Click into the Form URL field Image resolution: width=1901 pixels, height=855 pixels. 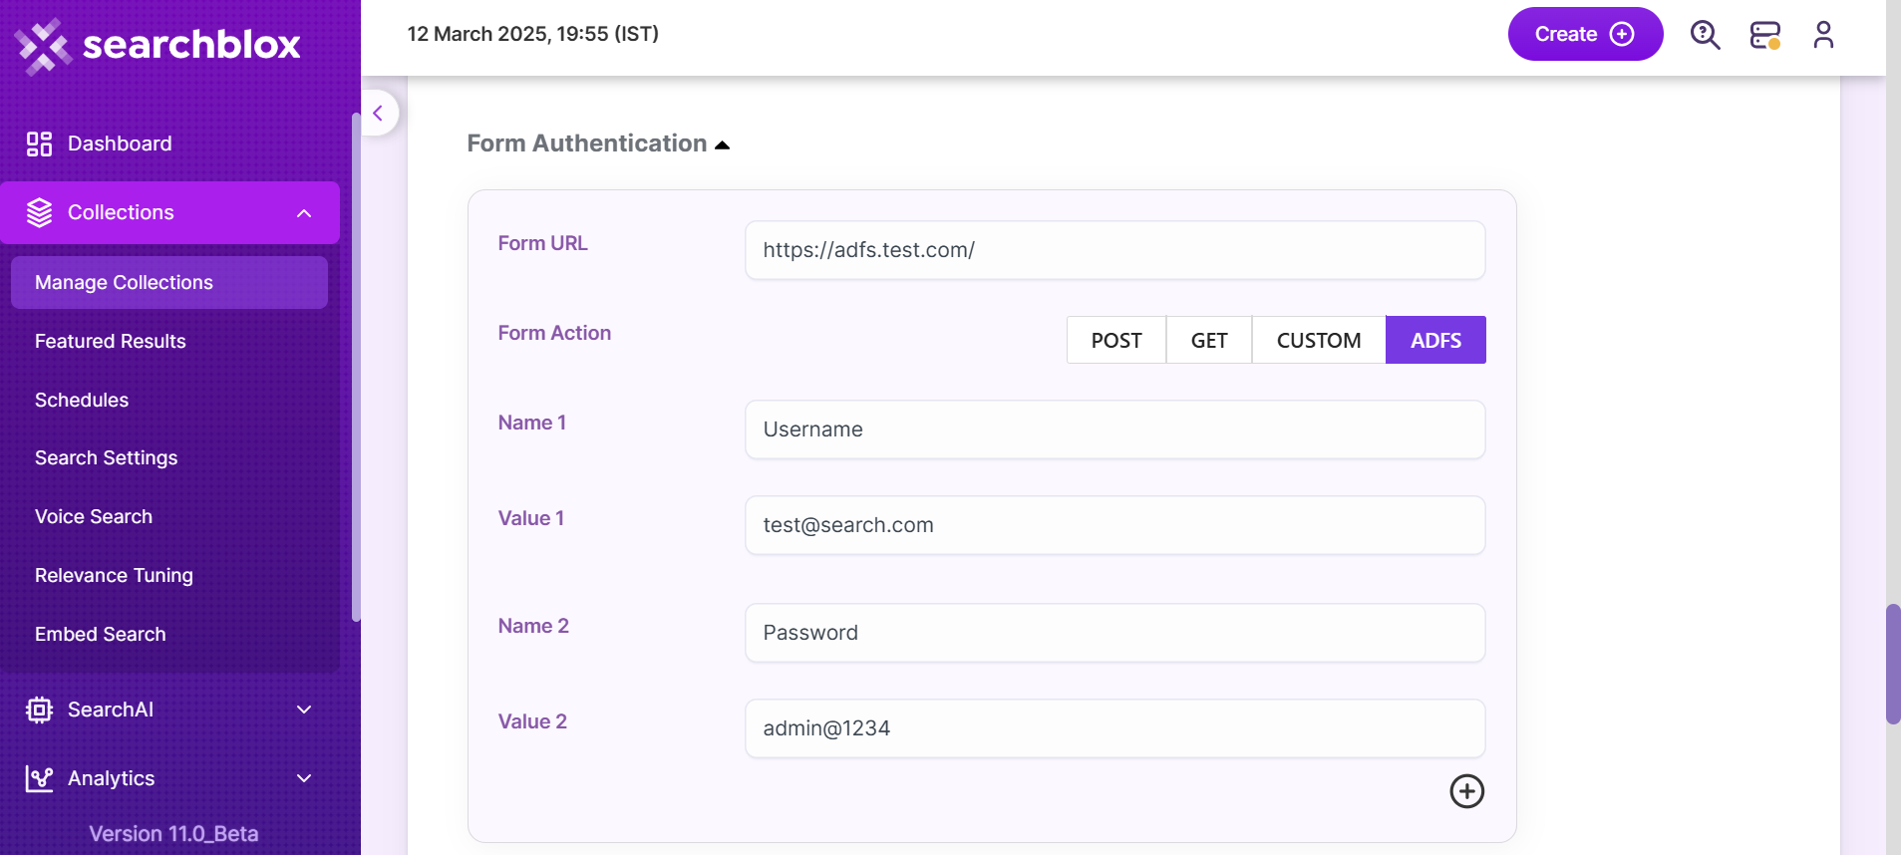click(1114, 250)
